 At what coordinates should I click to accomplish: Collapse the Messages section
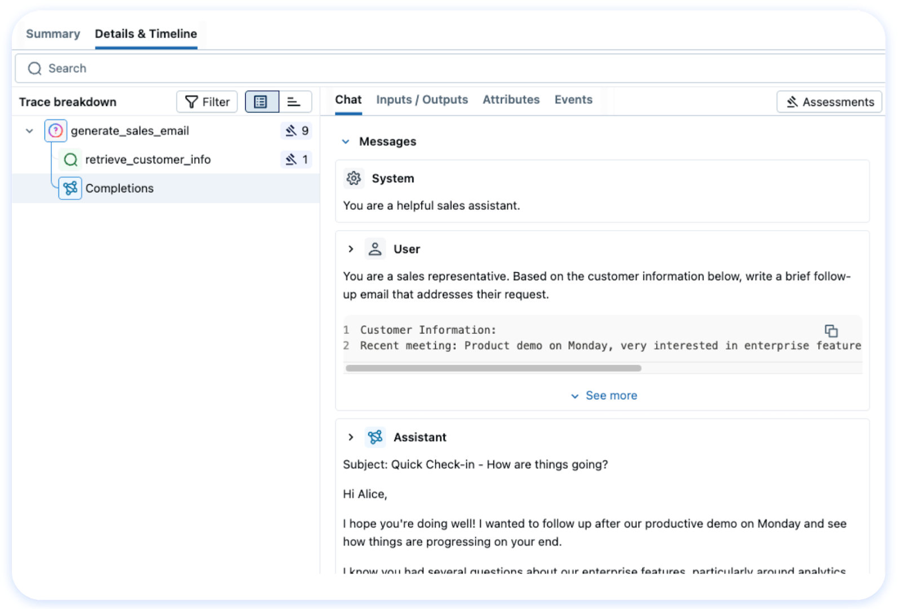point(346,142)
